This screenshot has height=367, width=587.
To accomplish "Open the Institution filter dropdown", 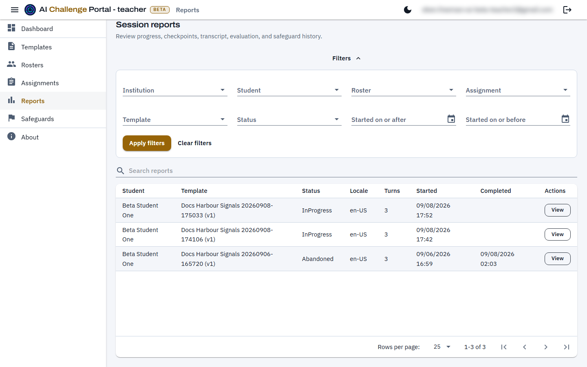I will point(175,90).
